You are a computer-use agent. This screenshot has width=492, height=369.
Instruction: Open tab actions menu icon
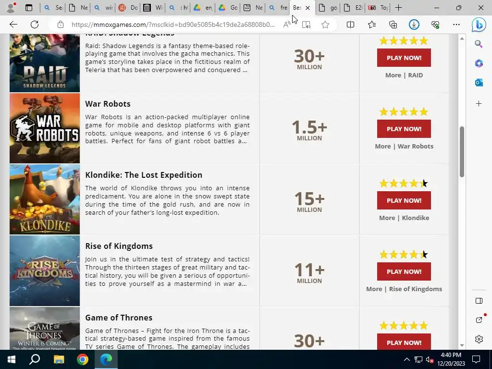pyautogui.click(x=29, y=8)
